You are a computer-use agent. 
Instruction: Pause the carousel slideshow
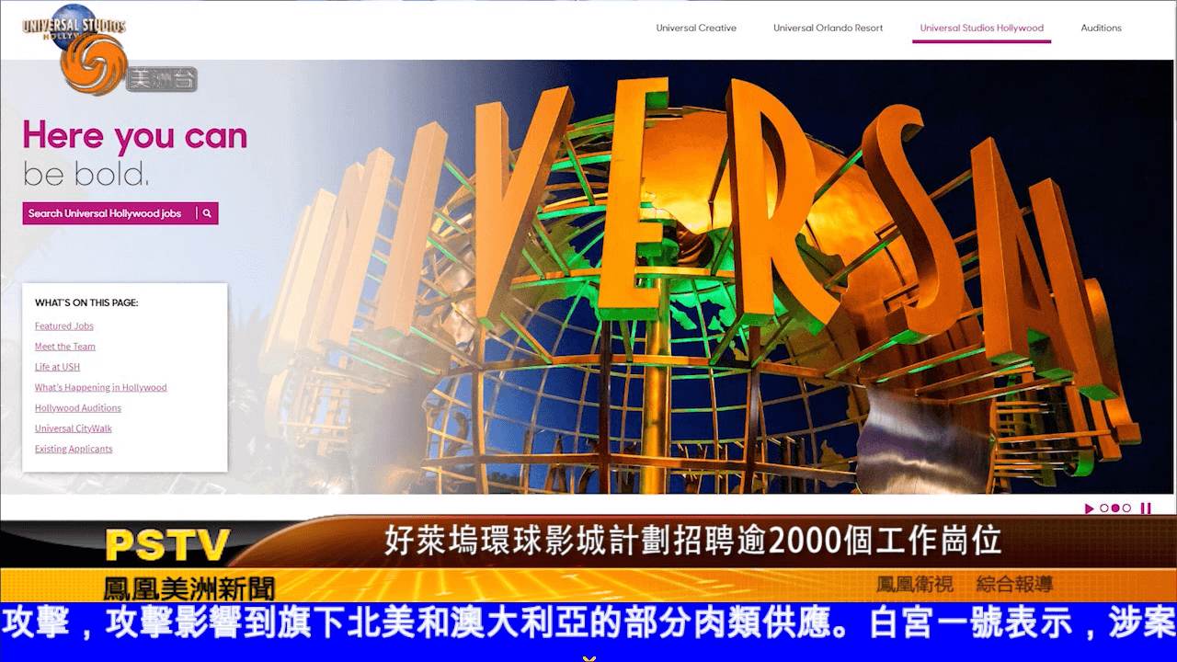1146,508
